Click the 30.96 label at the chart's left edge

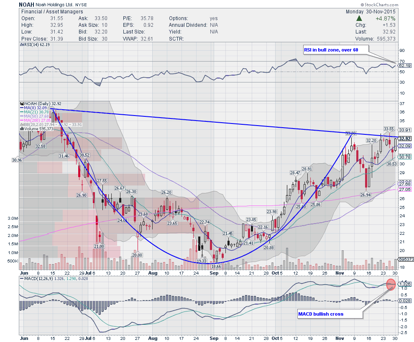(x=17, y=160)
